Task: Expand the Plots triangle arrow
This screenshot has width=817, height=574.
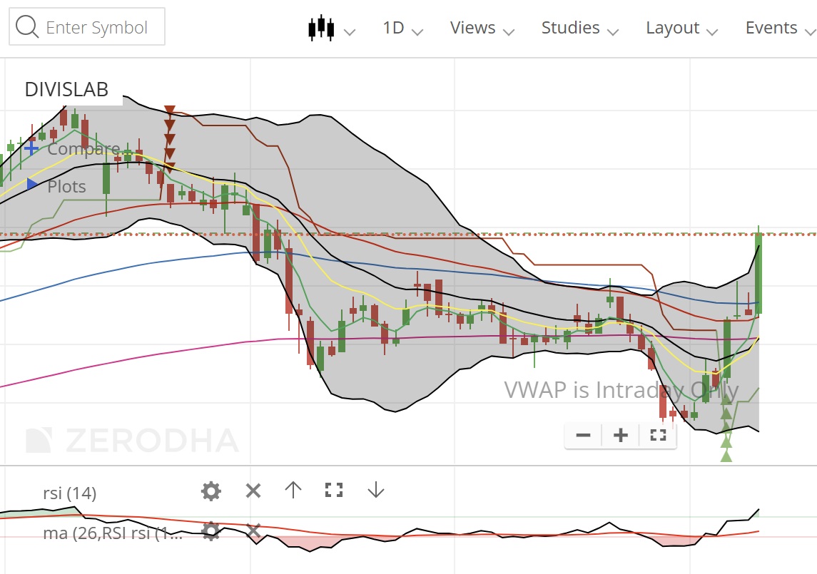Action: tap(32, 184)
